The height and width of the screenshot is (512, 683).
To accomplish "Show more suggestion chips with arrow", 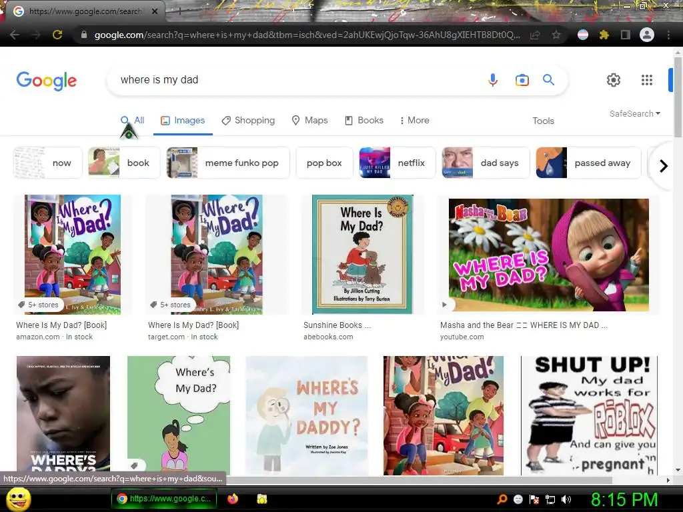I will (664, 166).
